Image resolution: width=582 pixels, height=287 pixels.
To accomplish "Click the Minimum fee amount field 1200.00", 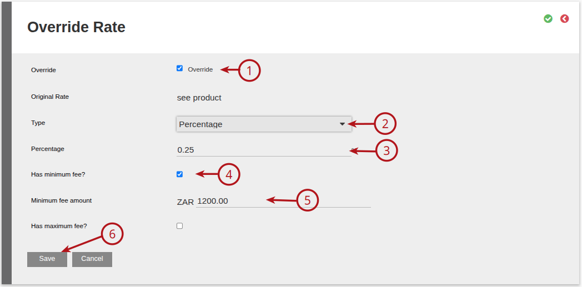I will (283, 202).
